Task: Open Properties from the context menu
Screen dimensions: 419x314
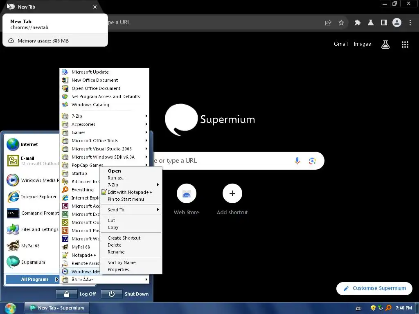Action: point(131,270)
